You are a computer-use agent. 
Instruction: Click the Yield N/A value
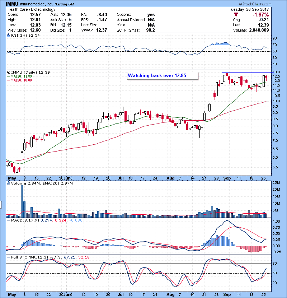(151, 25)
